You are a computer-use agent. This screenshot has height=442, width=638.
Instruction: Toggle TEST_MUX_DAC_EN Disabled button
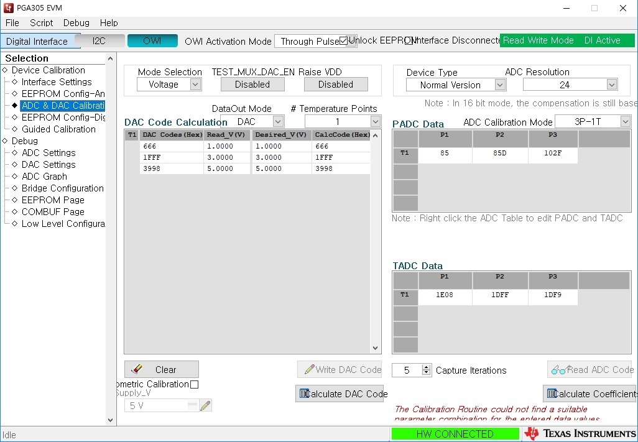252,84
